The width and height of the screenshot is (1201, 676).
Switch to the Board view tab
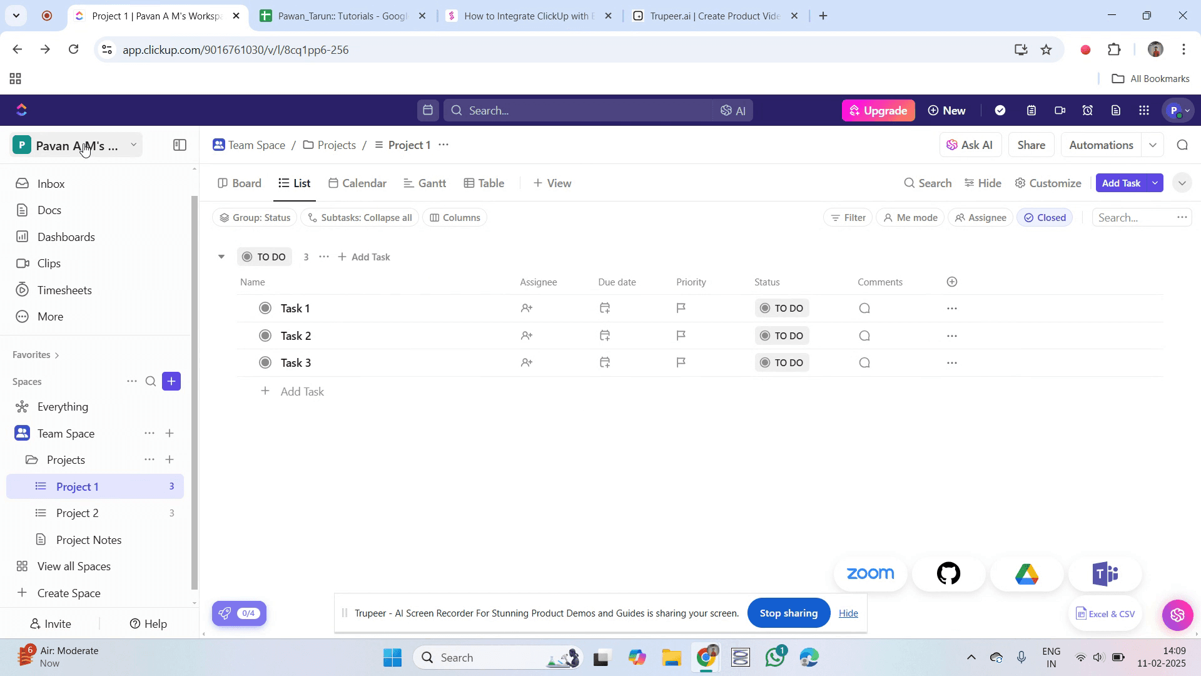tap(240, 183)
